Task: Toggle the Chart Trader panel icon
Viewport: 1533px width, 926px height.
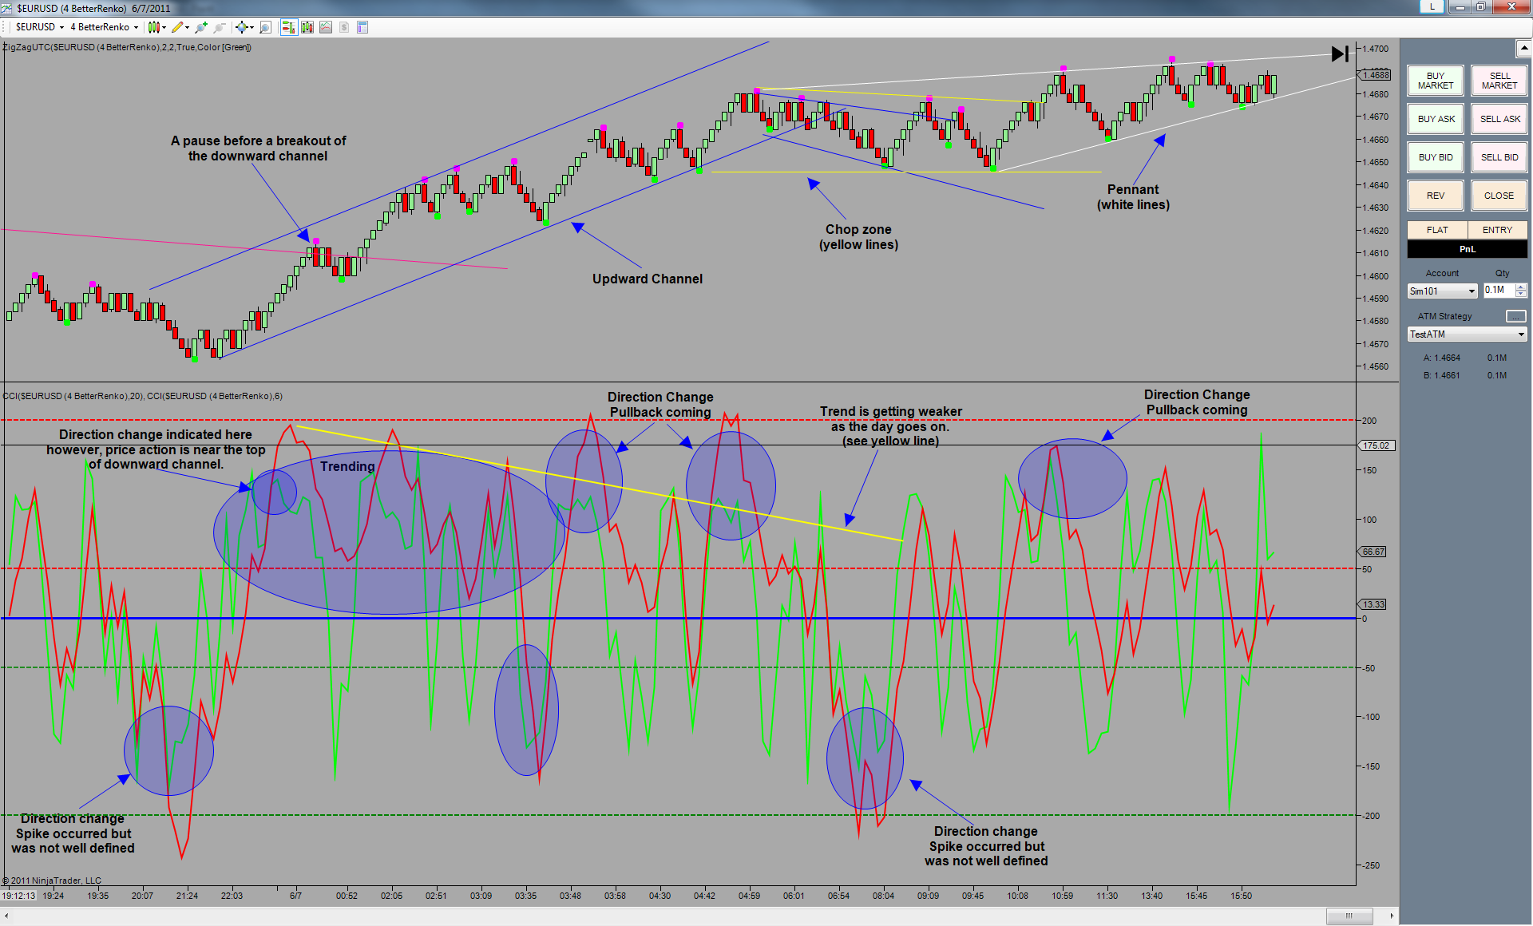Action: [x=288, y=27]
